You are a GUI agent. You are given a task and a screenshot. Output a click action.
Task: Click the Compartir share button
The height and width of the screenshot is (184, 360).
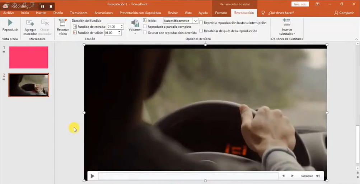[x=344, y=13]
